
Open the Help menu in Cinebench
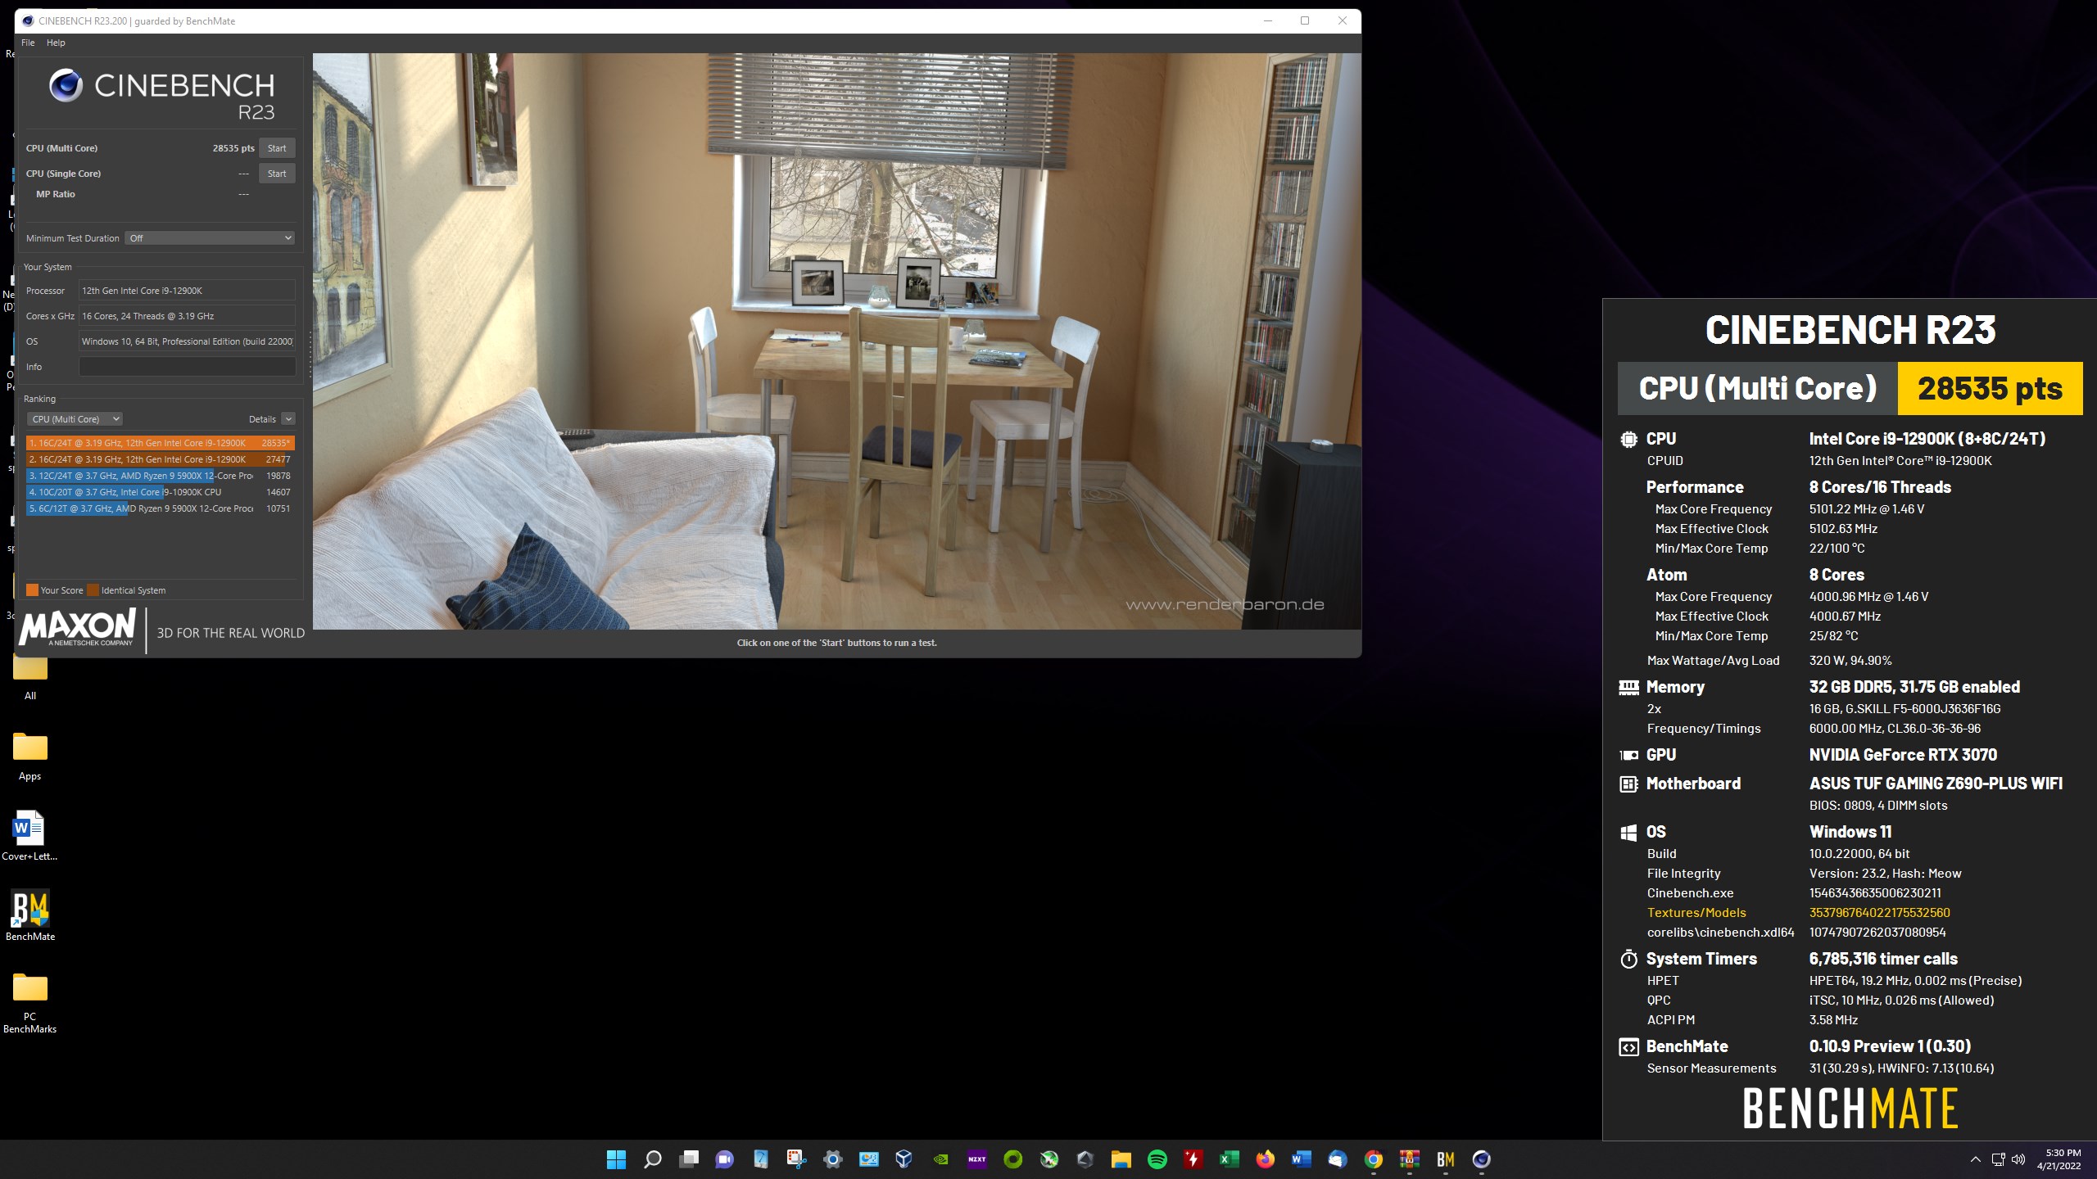(x=56, y=43)
